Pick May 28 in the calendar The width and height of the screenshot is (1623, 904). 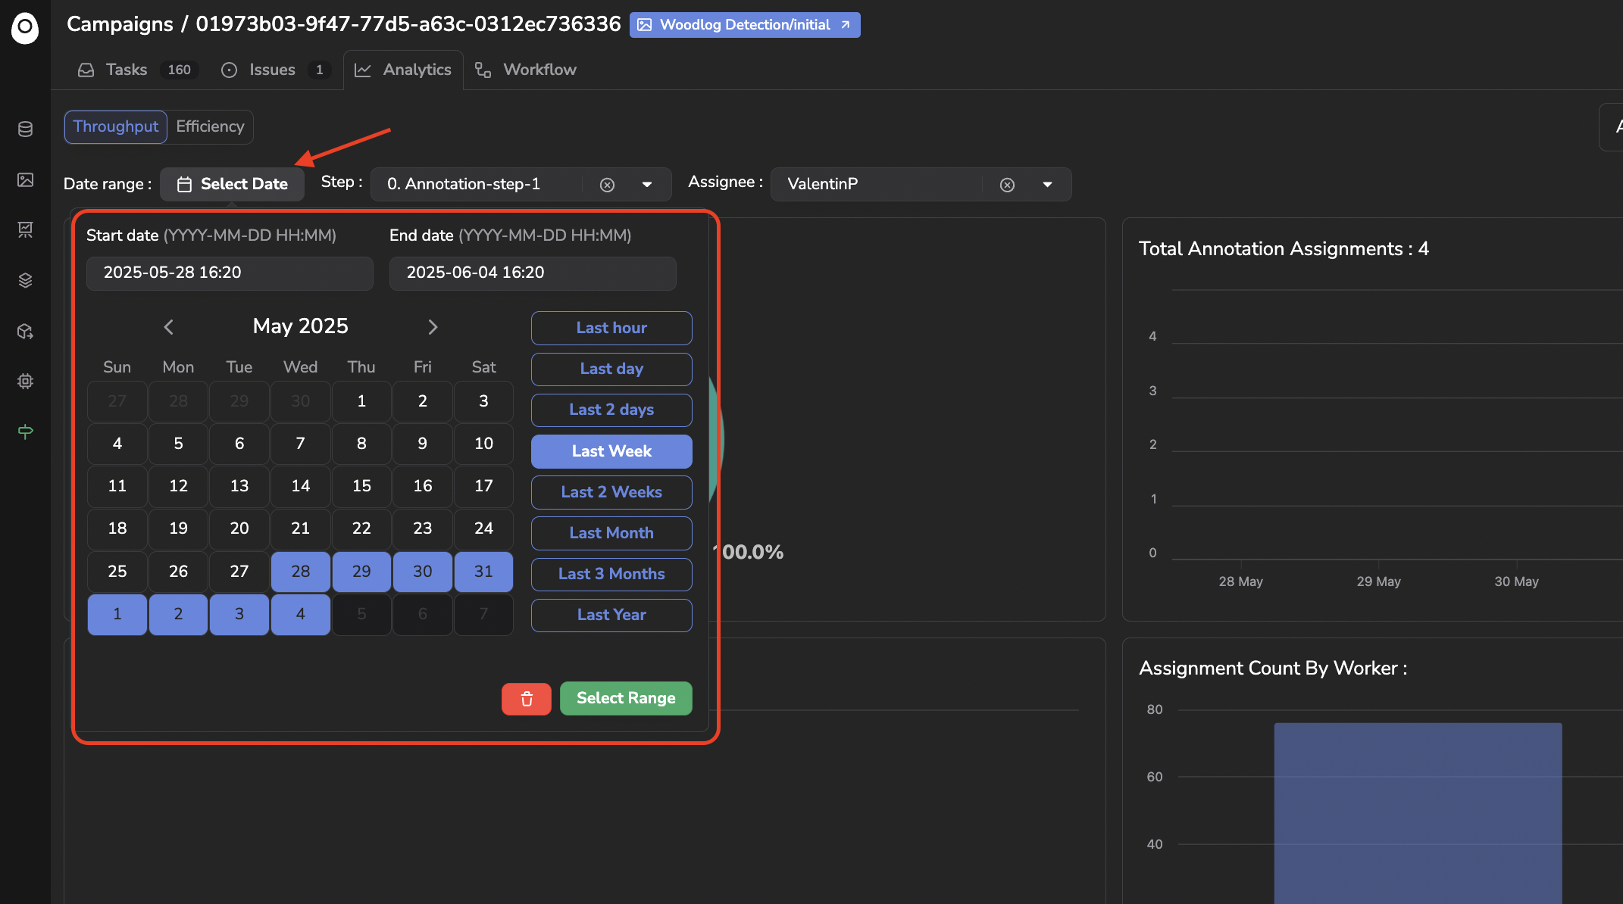(x=301, y=572)
